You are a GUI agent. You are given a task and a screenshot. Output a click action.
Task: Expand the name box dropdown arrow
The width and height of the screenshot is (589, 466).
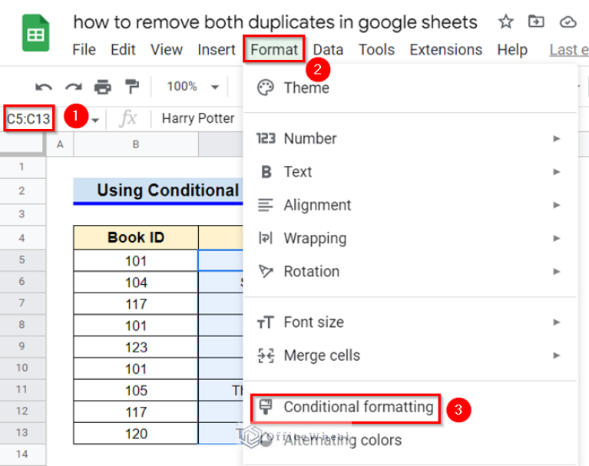pos(96,119)
